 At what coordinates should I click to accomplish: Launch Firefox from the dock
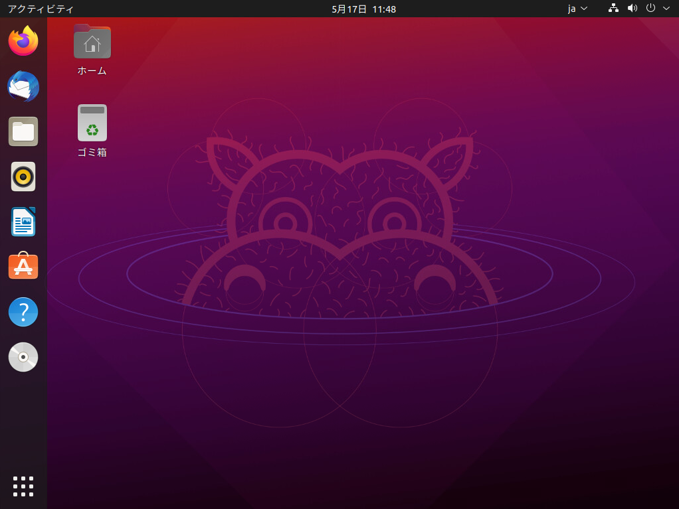[x=23, y=41]
